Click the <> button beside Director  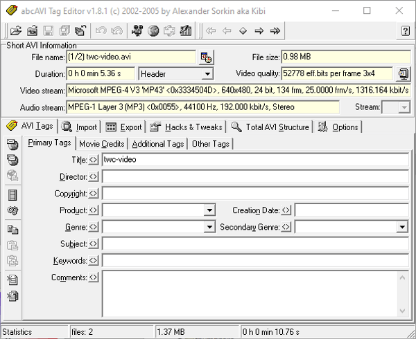(x=94, y=177)
